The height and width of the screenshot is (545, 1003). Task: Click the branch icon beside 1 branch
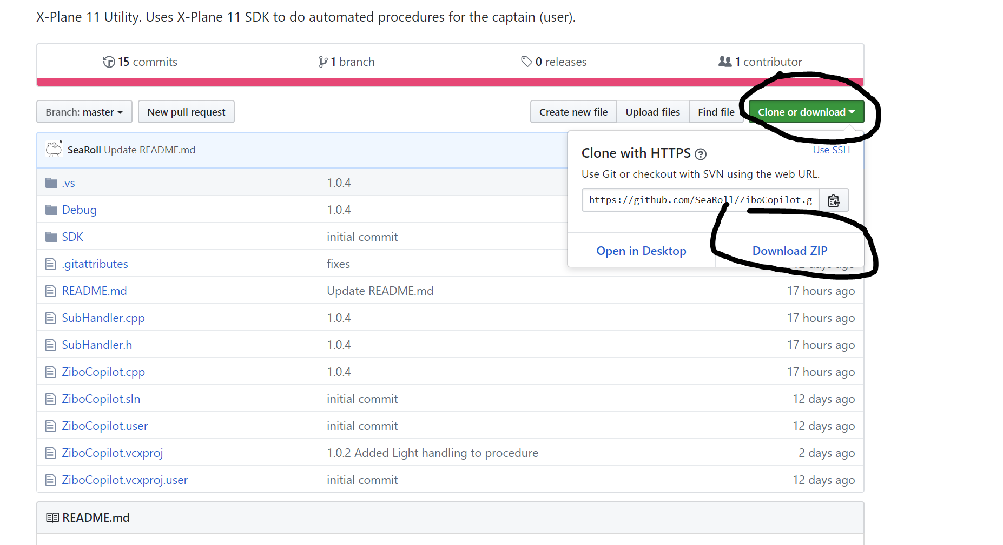(323, 62)
